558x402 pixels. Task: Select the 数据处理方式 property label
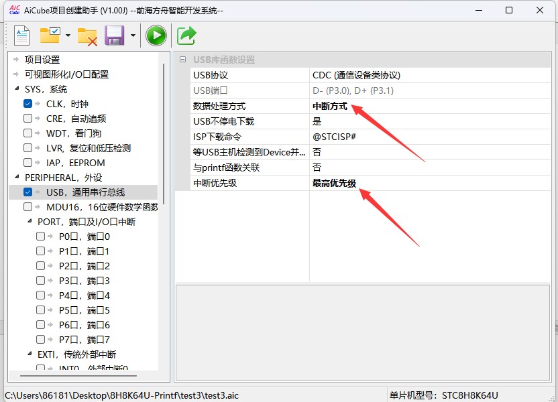point(219,106)
